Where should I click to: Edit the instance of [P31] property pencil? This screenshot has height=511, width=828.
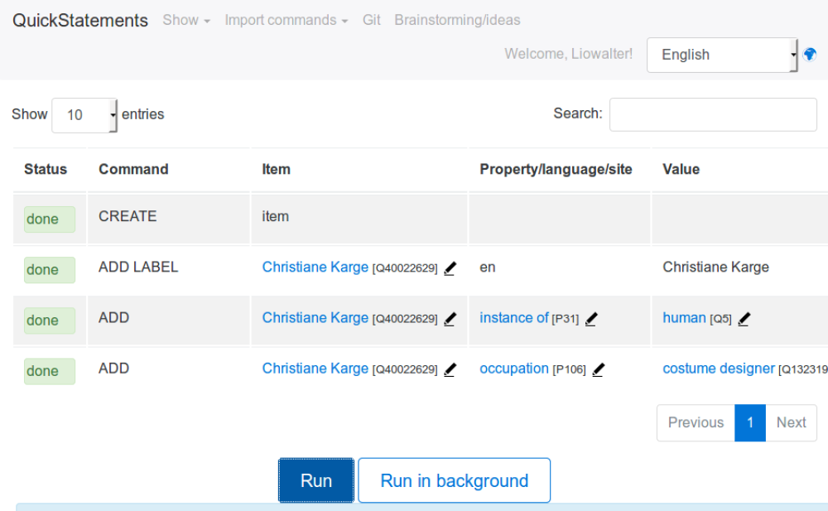point(591,319)
